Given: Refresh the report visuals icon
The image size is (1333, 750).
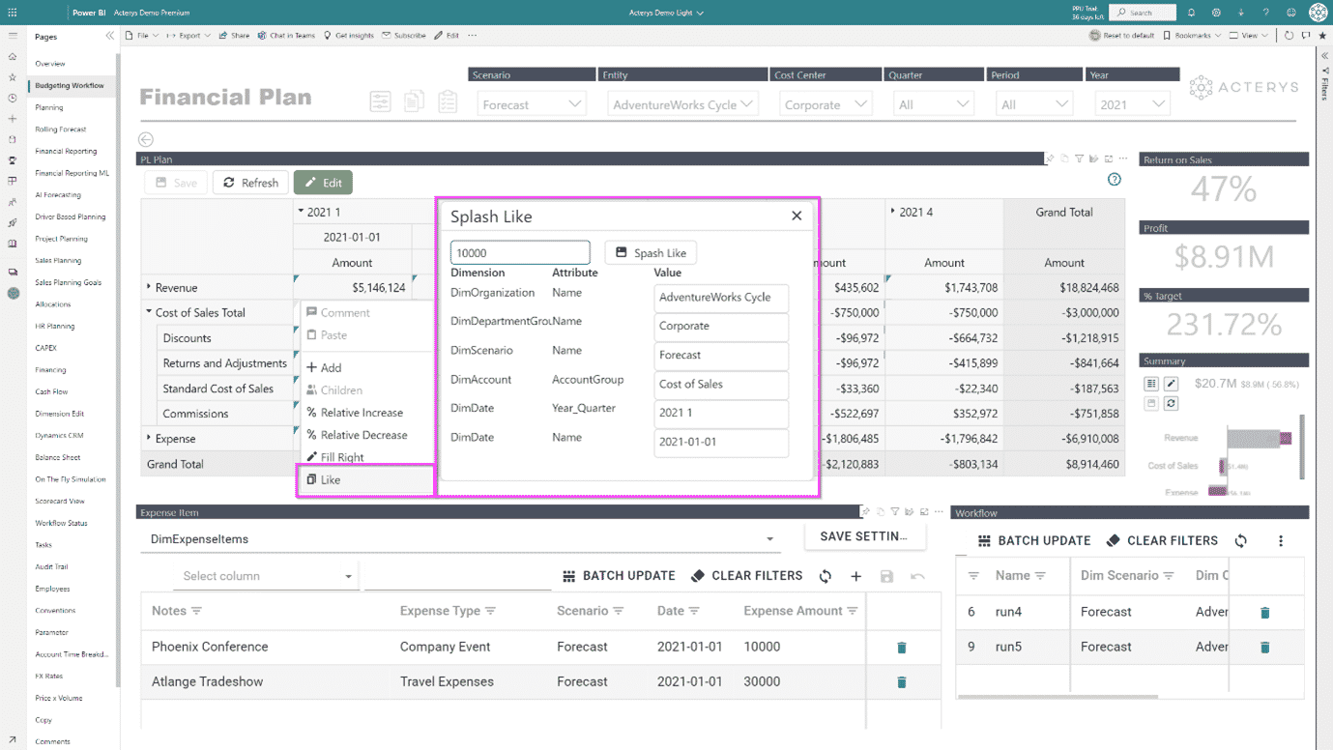Looking at the screenshot, I should (1290, 36).
